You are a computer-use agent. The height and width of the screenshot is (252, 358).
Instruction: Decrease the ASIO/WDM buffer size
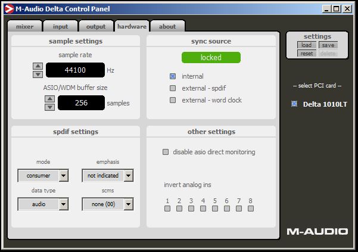50,107
